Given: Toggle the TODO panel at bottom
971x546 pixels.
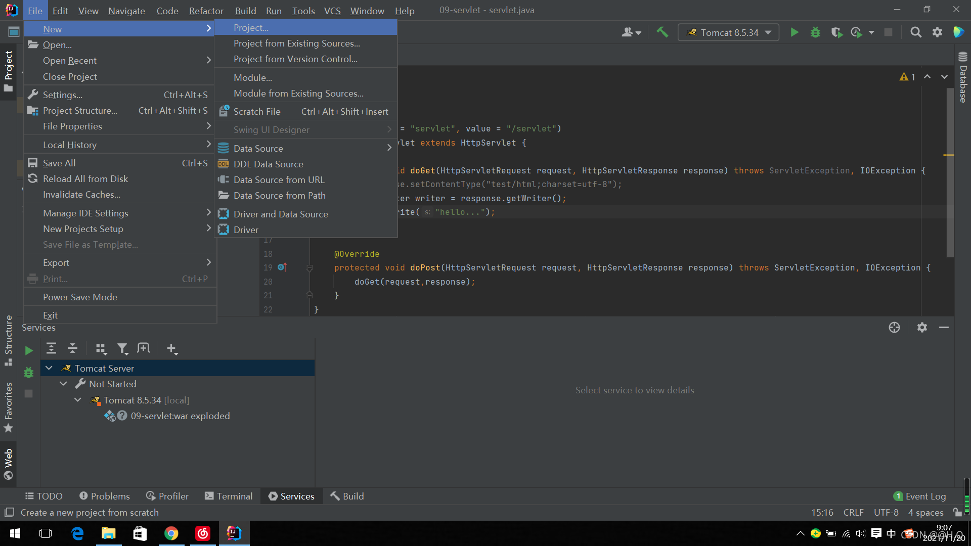Looking at the screenshot, I should click(45, 495).
